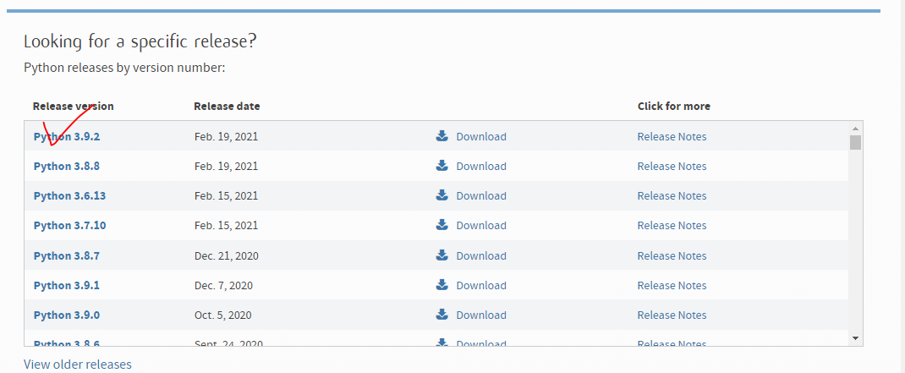This screenshot has height=373, width=905.
Task: Click the Dec. 7, 2020 release date
Action: [223, 285]
